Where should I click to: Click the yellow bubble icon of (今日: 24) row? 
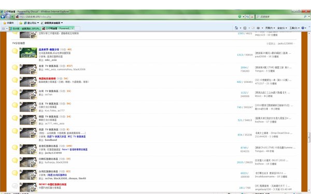click(15, 118)
